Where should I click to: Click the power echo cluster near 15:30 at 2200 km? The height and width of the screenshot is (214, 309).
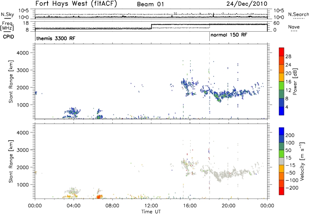[x=185, y=84]
